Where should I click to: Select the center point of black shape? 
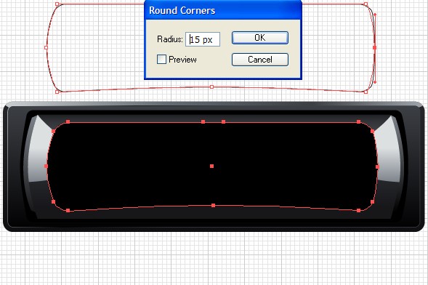tap(211, 166)
